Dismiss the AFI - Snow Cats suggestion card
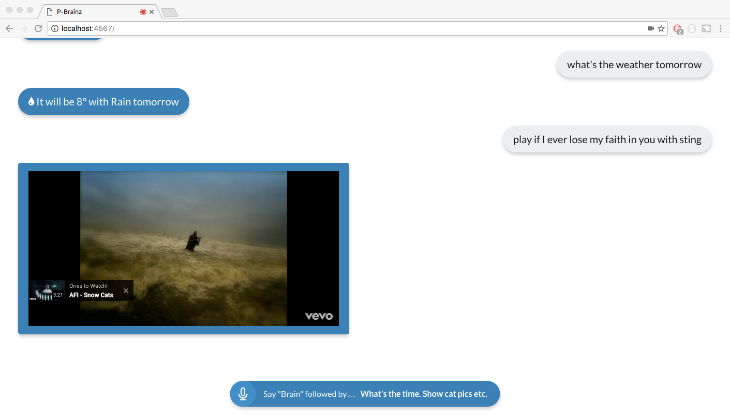This screenshot has height=417, width=730. point(126,290)
